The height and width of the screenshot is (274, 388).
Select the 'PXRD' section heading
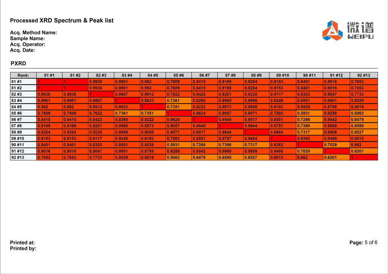tap(18, 63)
